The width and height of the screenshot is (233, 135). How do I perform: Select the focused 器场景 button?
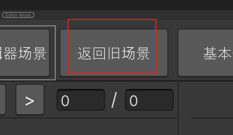pos(24,53)
